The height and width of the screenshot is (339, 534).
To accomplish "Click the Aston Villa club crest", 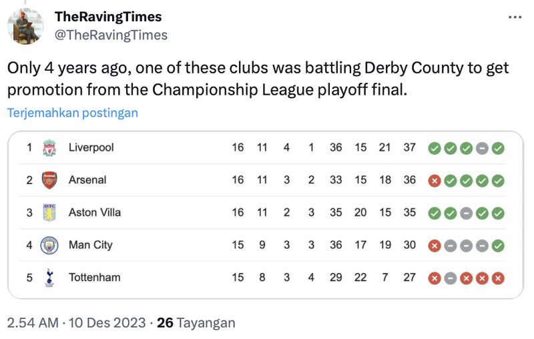I will 49,213.
